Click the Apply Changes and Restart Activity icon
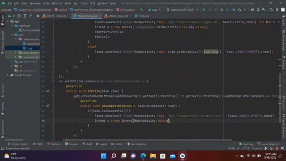 point(210,10)
